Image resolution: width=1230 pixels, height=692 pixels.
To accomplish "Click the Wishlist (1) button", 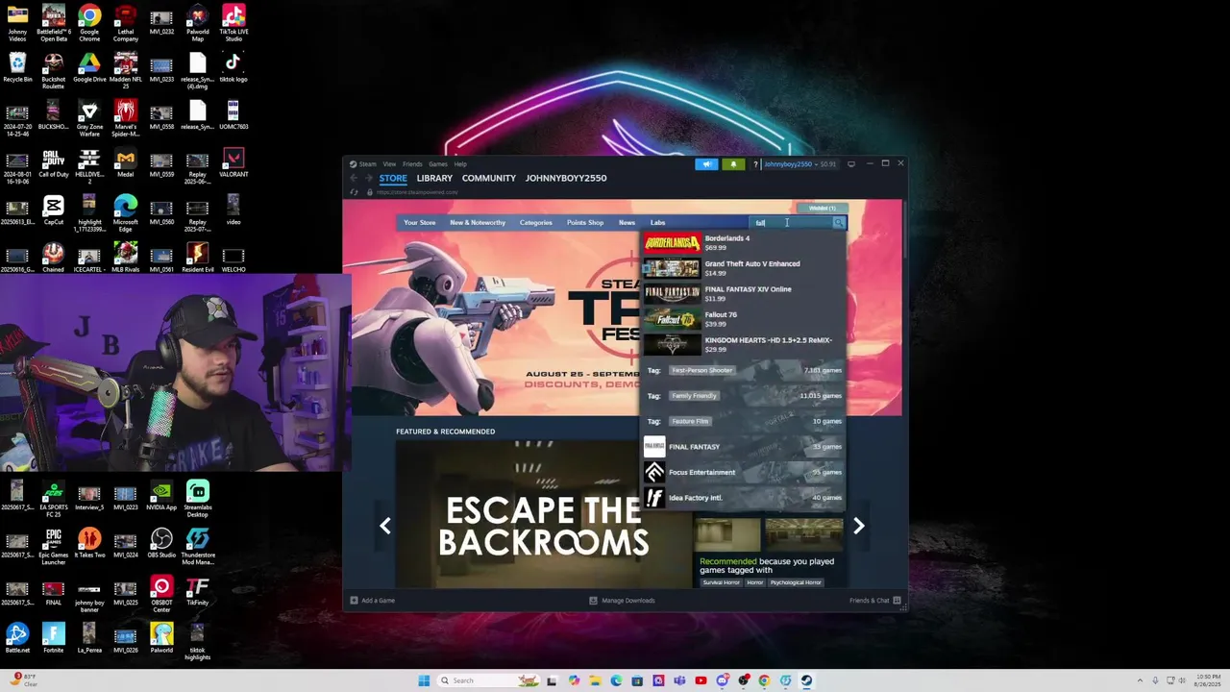I will coord(822,209).
